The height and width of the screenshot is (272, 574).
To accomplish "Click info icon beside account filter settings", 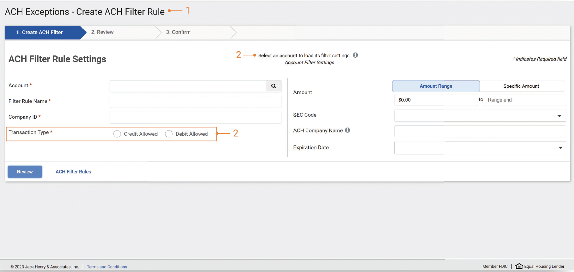I will (x=355, y=55).
